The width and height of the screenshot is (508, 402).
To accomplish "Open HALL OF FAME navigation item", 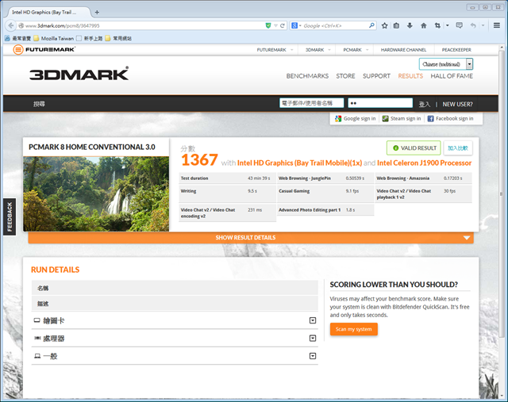I will (x=452, y=76).
